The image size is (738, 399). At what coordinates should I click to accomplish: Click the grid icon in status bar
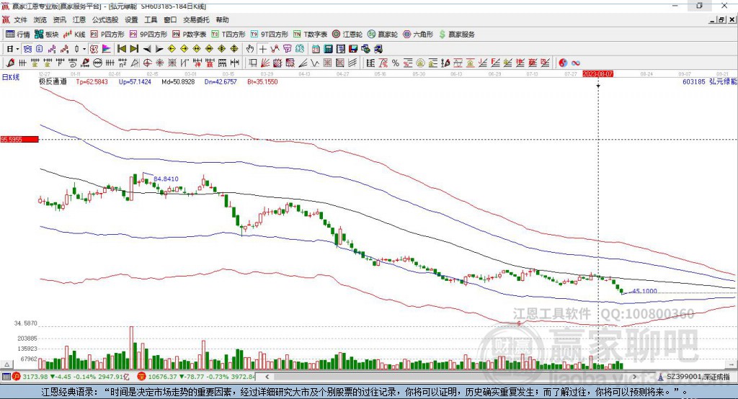tap(6, 377)
